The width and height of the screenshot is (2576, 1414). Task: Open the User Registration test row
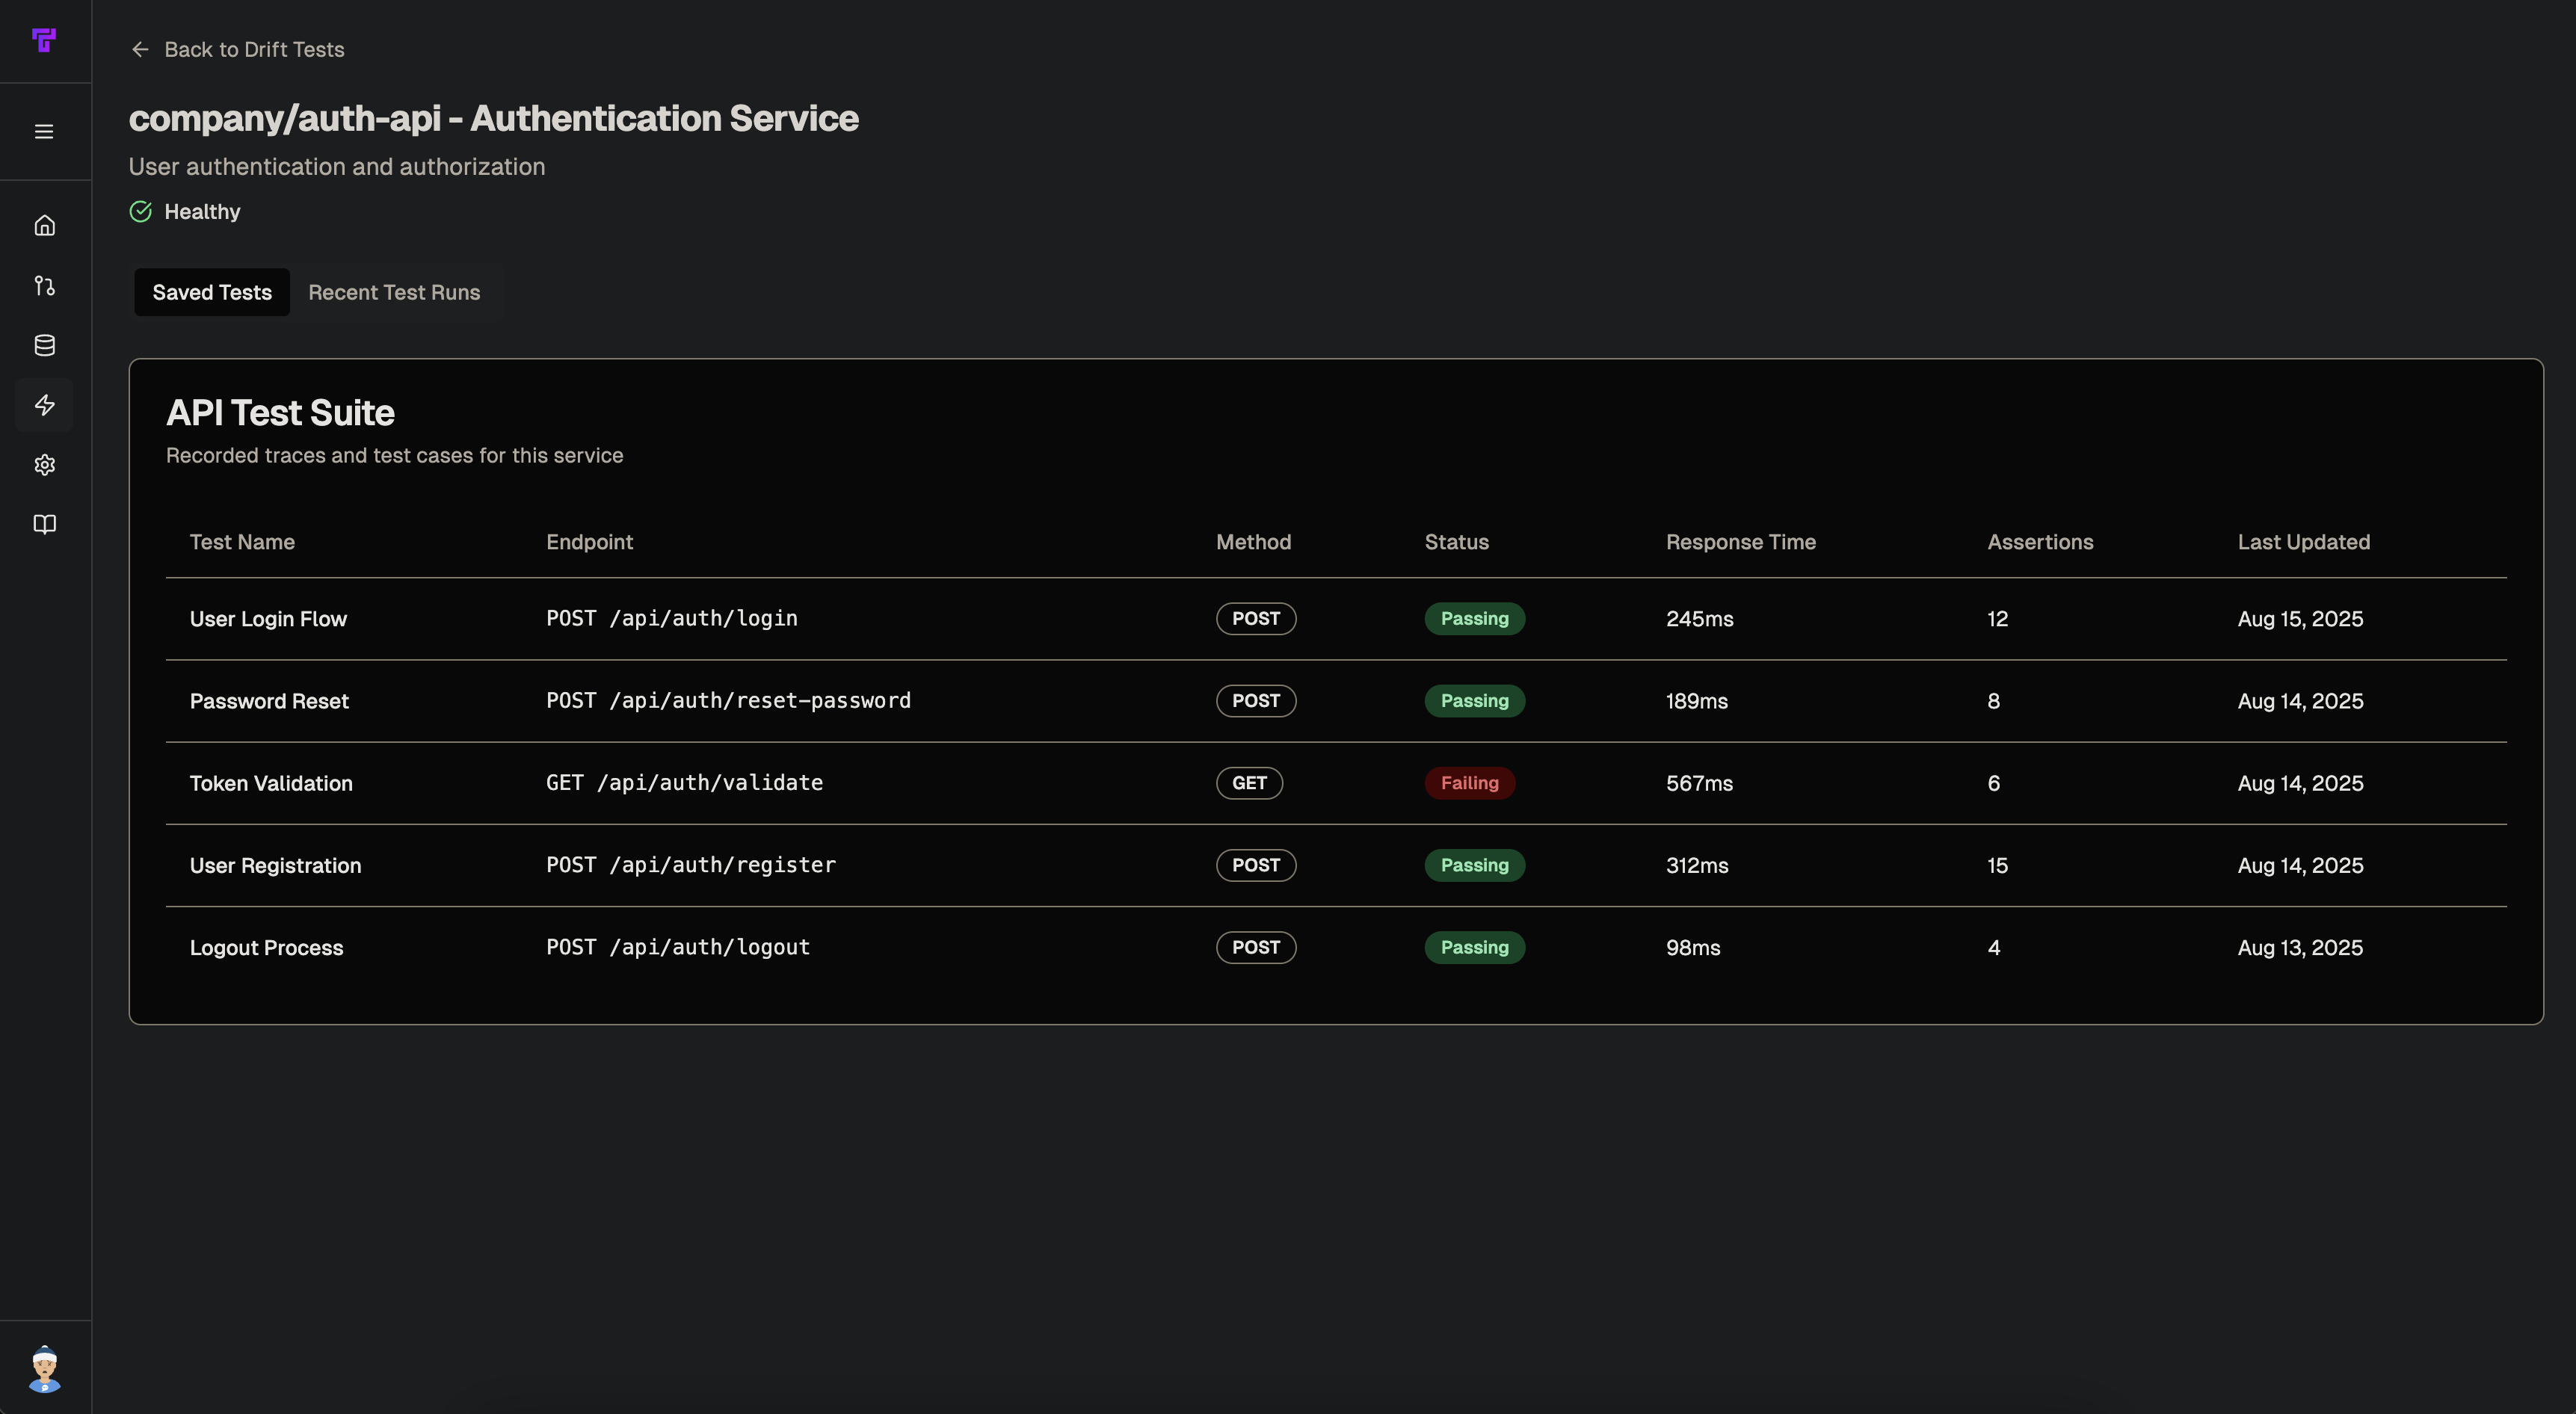click(x=276, y=865)
